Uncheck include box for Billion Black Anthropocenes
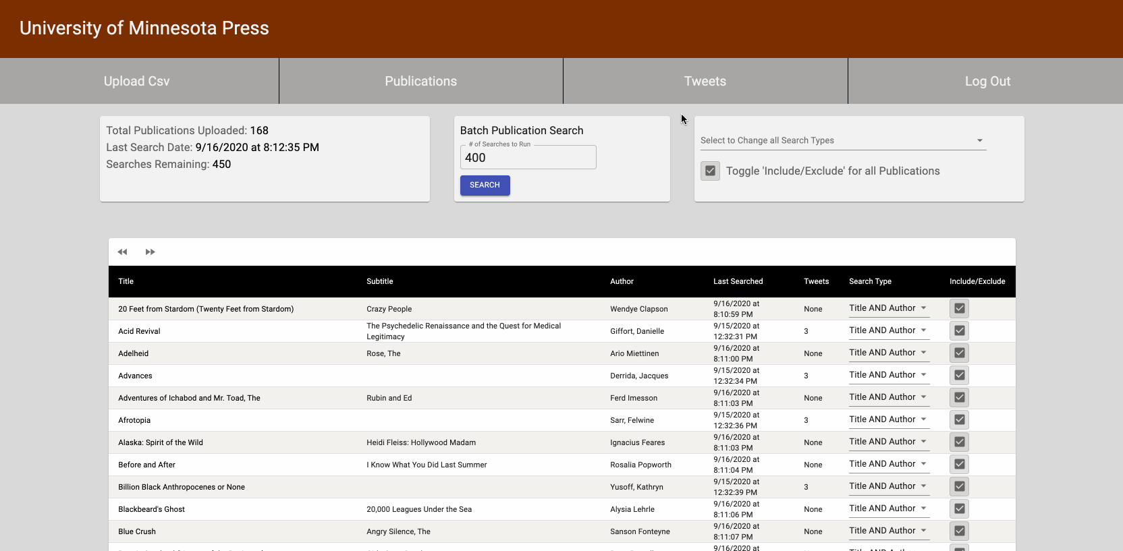This screenshot has width=1123, height=551. [959, 487]
